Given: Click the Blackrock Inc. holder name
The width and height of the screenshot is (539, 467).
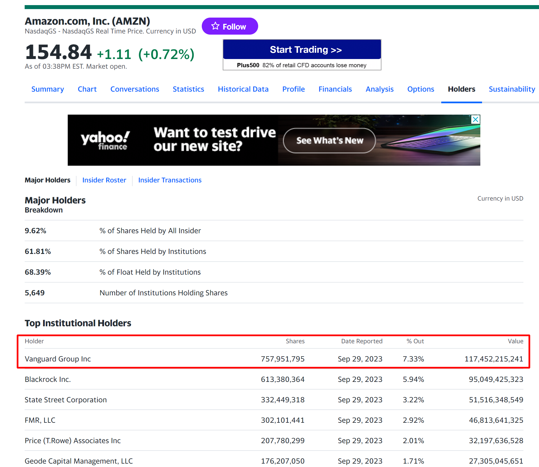Looking at the screenshot, I should click(48, 379).
